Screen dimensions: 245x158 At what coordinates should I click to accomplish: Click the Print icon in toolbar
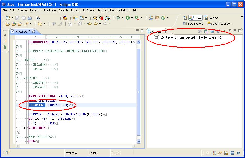pyautogui.click(x=30, y=18)
